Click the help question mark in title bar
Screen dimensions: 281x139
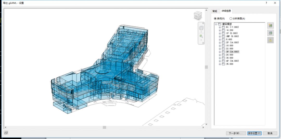266,3
